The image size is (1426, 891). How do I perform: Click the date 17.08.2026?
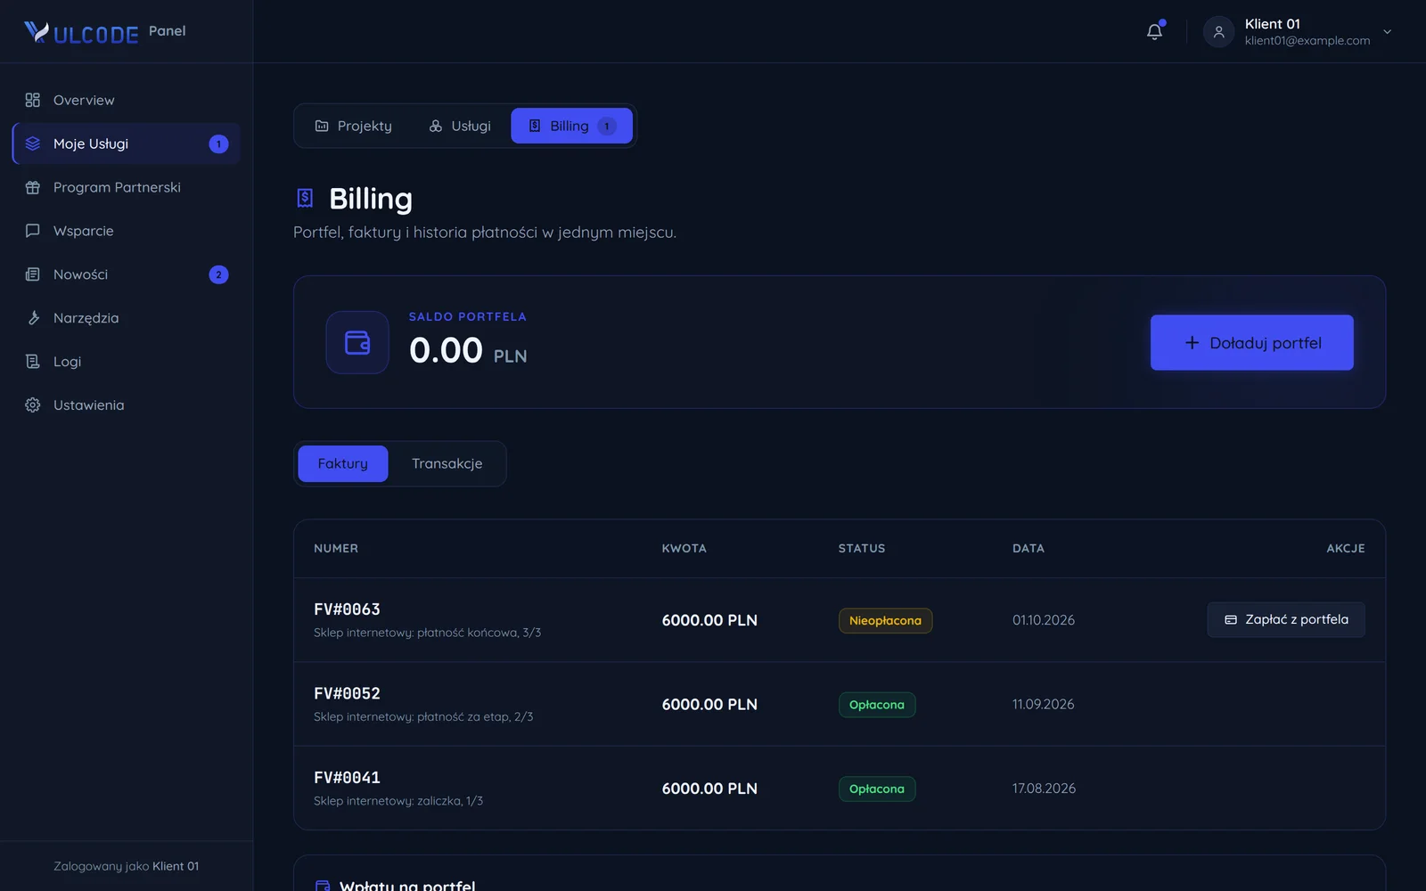coord(1044,789)
